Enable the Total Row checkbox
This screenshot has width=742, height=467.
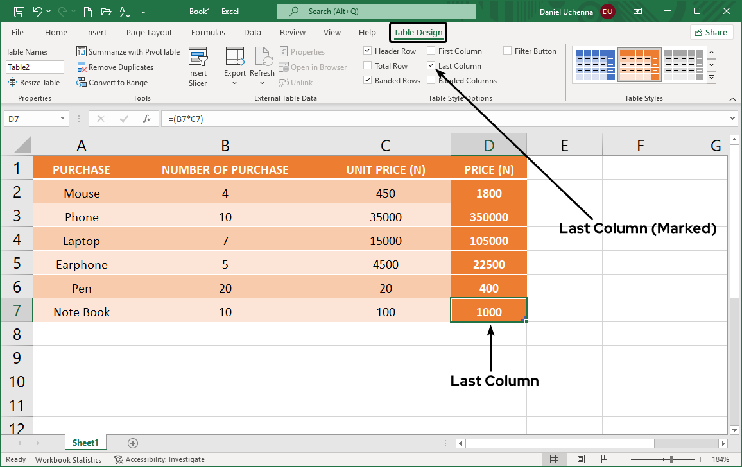pyautogui.click(x=368, y=65)
